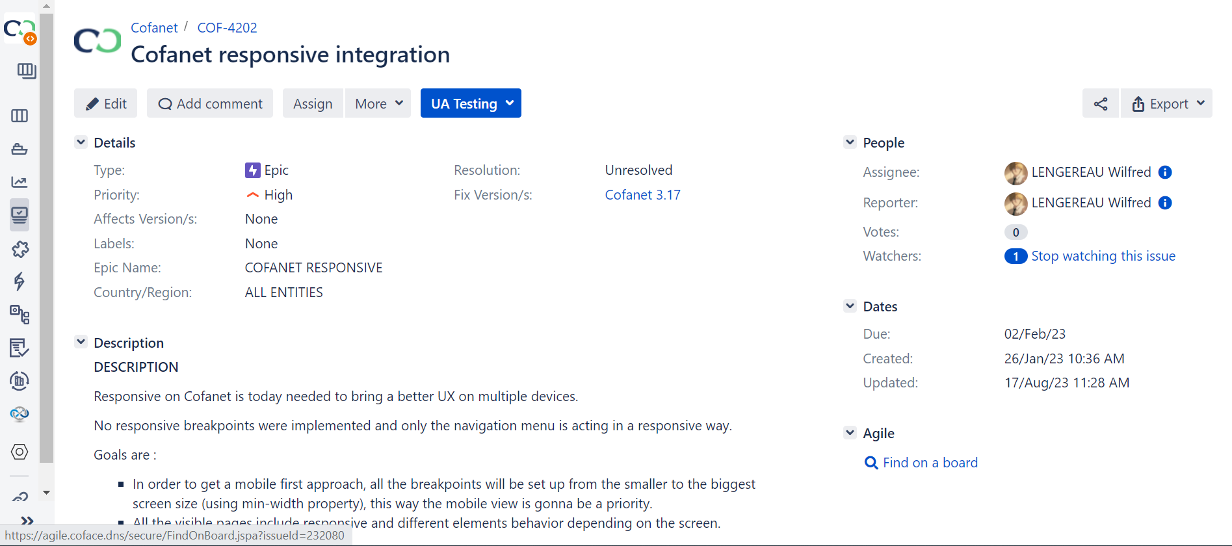This screenshot has height=546, width=1232.
Task: Open the Cofanet breadcrumb link
Action: [154, 28]
